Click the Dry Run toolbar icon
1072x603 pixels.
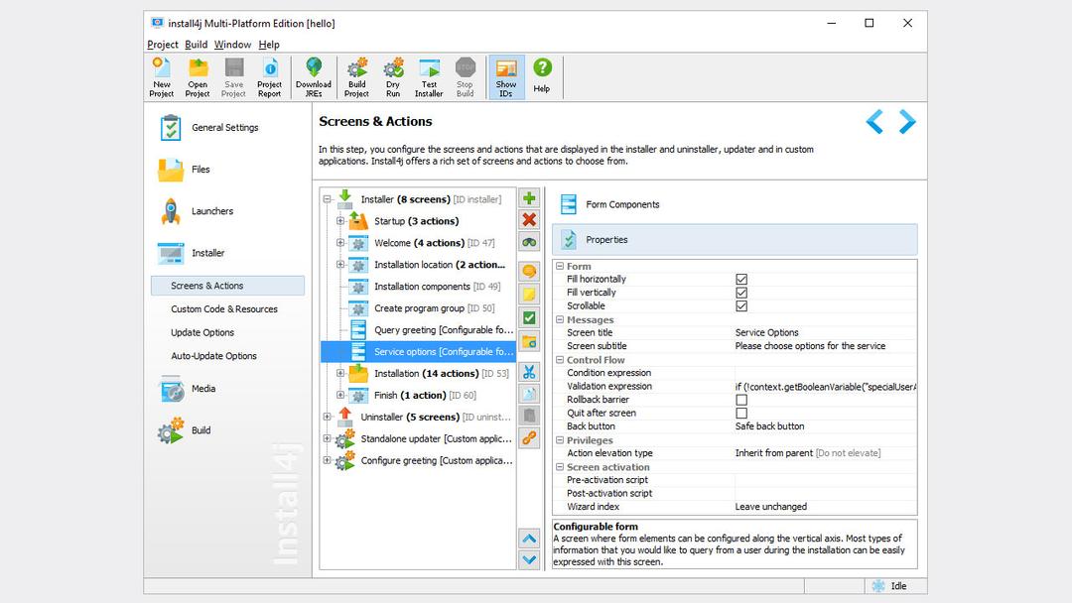click(x=392, y=76)
